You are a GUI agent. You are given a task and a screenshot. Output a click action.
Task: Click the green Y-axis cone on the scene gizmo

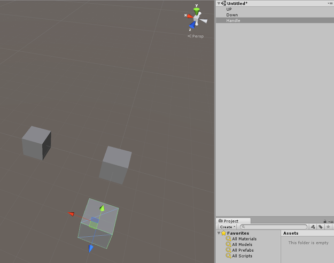pos(197,11)
